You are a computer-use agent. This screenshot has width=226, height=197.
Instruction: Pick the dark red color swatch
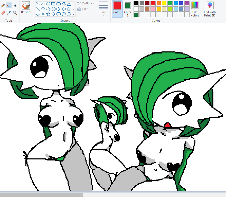coord(147,3)
